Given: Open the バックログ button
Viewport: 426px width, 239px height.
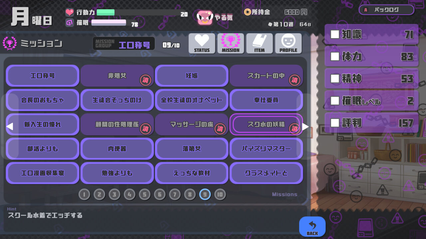Looking at the screenshot, I should click(x=387, y=10).
